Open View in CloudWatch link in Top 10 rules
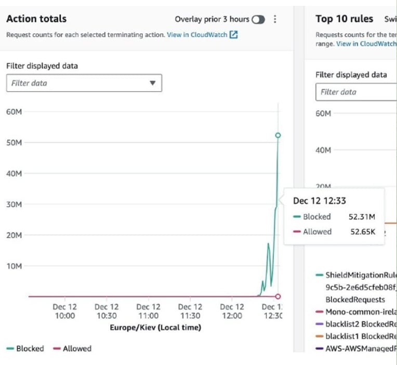Screen dimensions: 397x365 [x=366, y=44]
